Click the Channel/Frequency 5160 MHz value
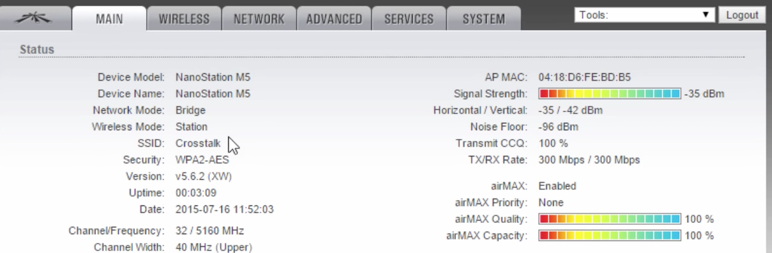This screenshot has width=772, height=253. 209,231
